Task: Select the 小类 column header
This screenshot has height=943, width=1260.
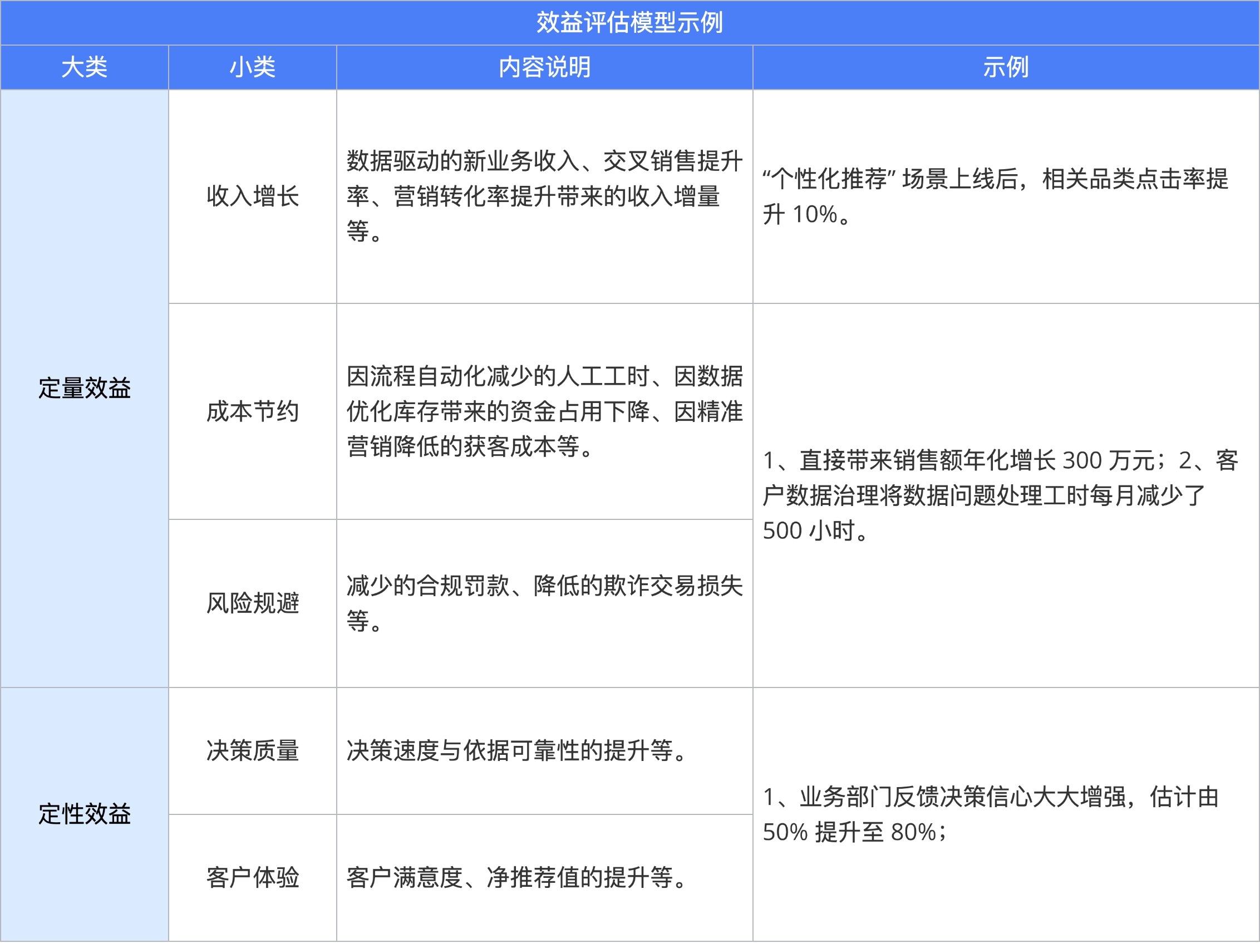Action: tap(252, 67)
